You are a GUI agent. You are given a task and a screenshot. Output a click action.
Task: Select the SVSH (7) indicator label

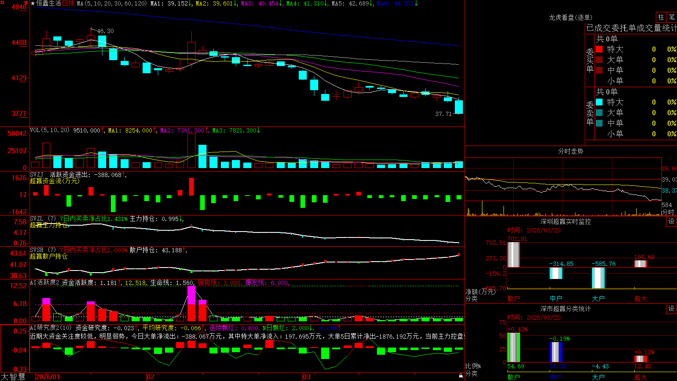tap(43, 250)
